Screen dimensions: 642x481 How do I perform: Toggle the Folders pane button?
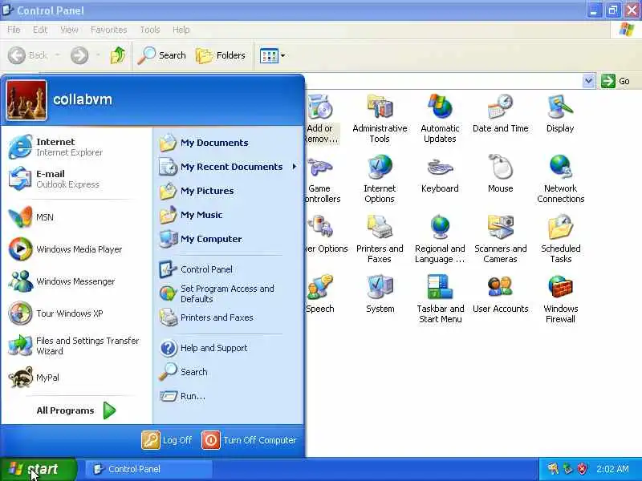click(220, 55)
